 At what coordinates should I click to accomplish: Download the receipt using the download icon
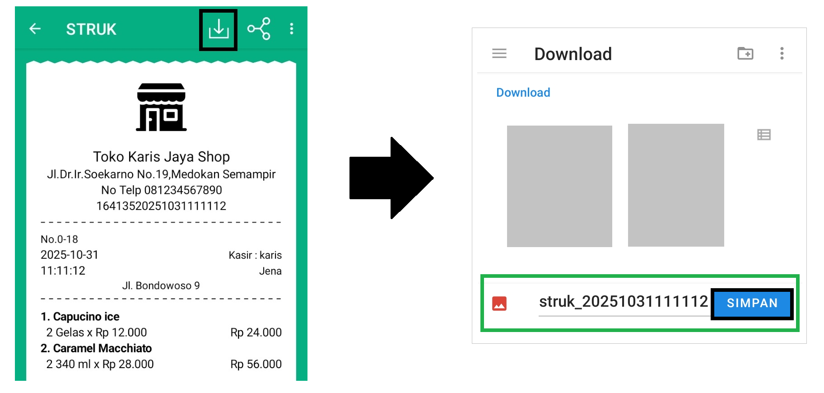coord(219,29)
